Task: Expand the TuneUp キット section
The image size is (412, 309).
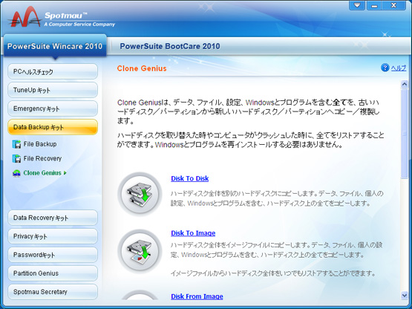Action: (53, 90)
